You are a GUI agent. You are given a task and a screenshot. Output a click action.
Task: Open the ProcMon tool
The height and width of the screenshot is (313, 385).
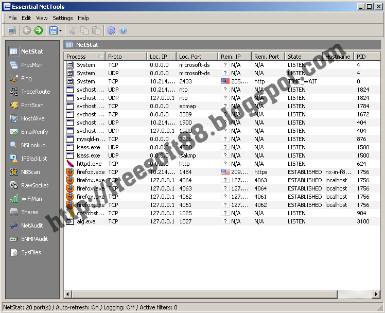(x=26, y=65)
